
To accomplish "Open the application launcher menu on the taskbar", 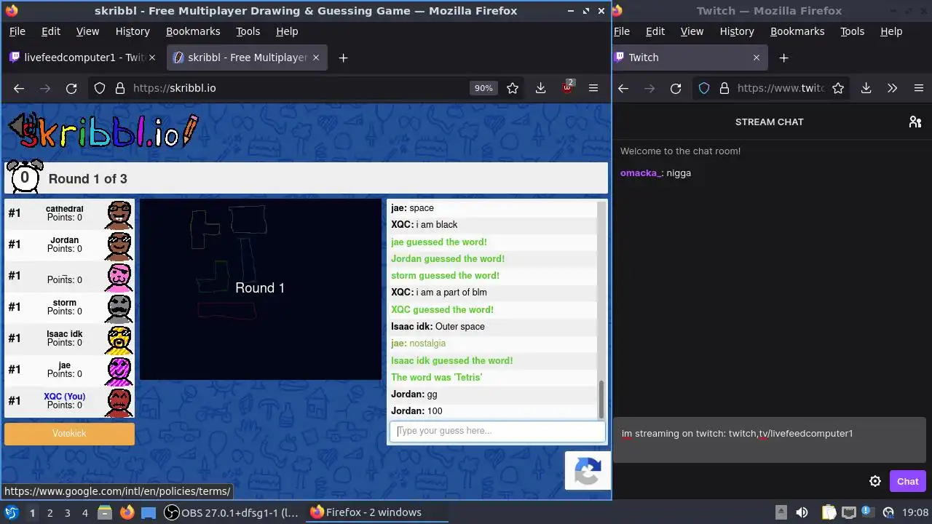I will tap(11, 512).
